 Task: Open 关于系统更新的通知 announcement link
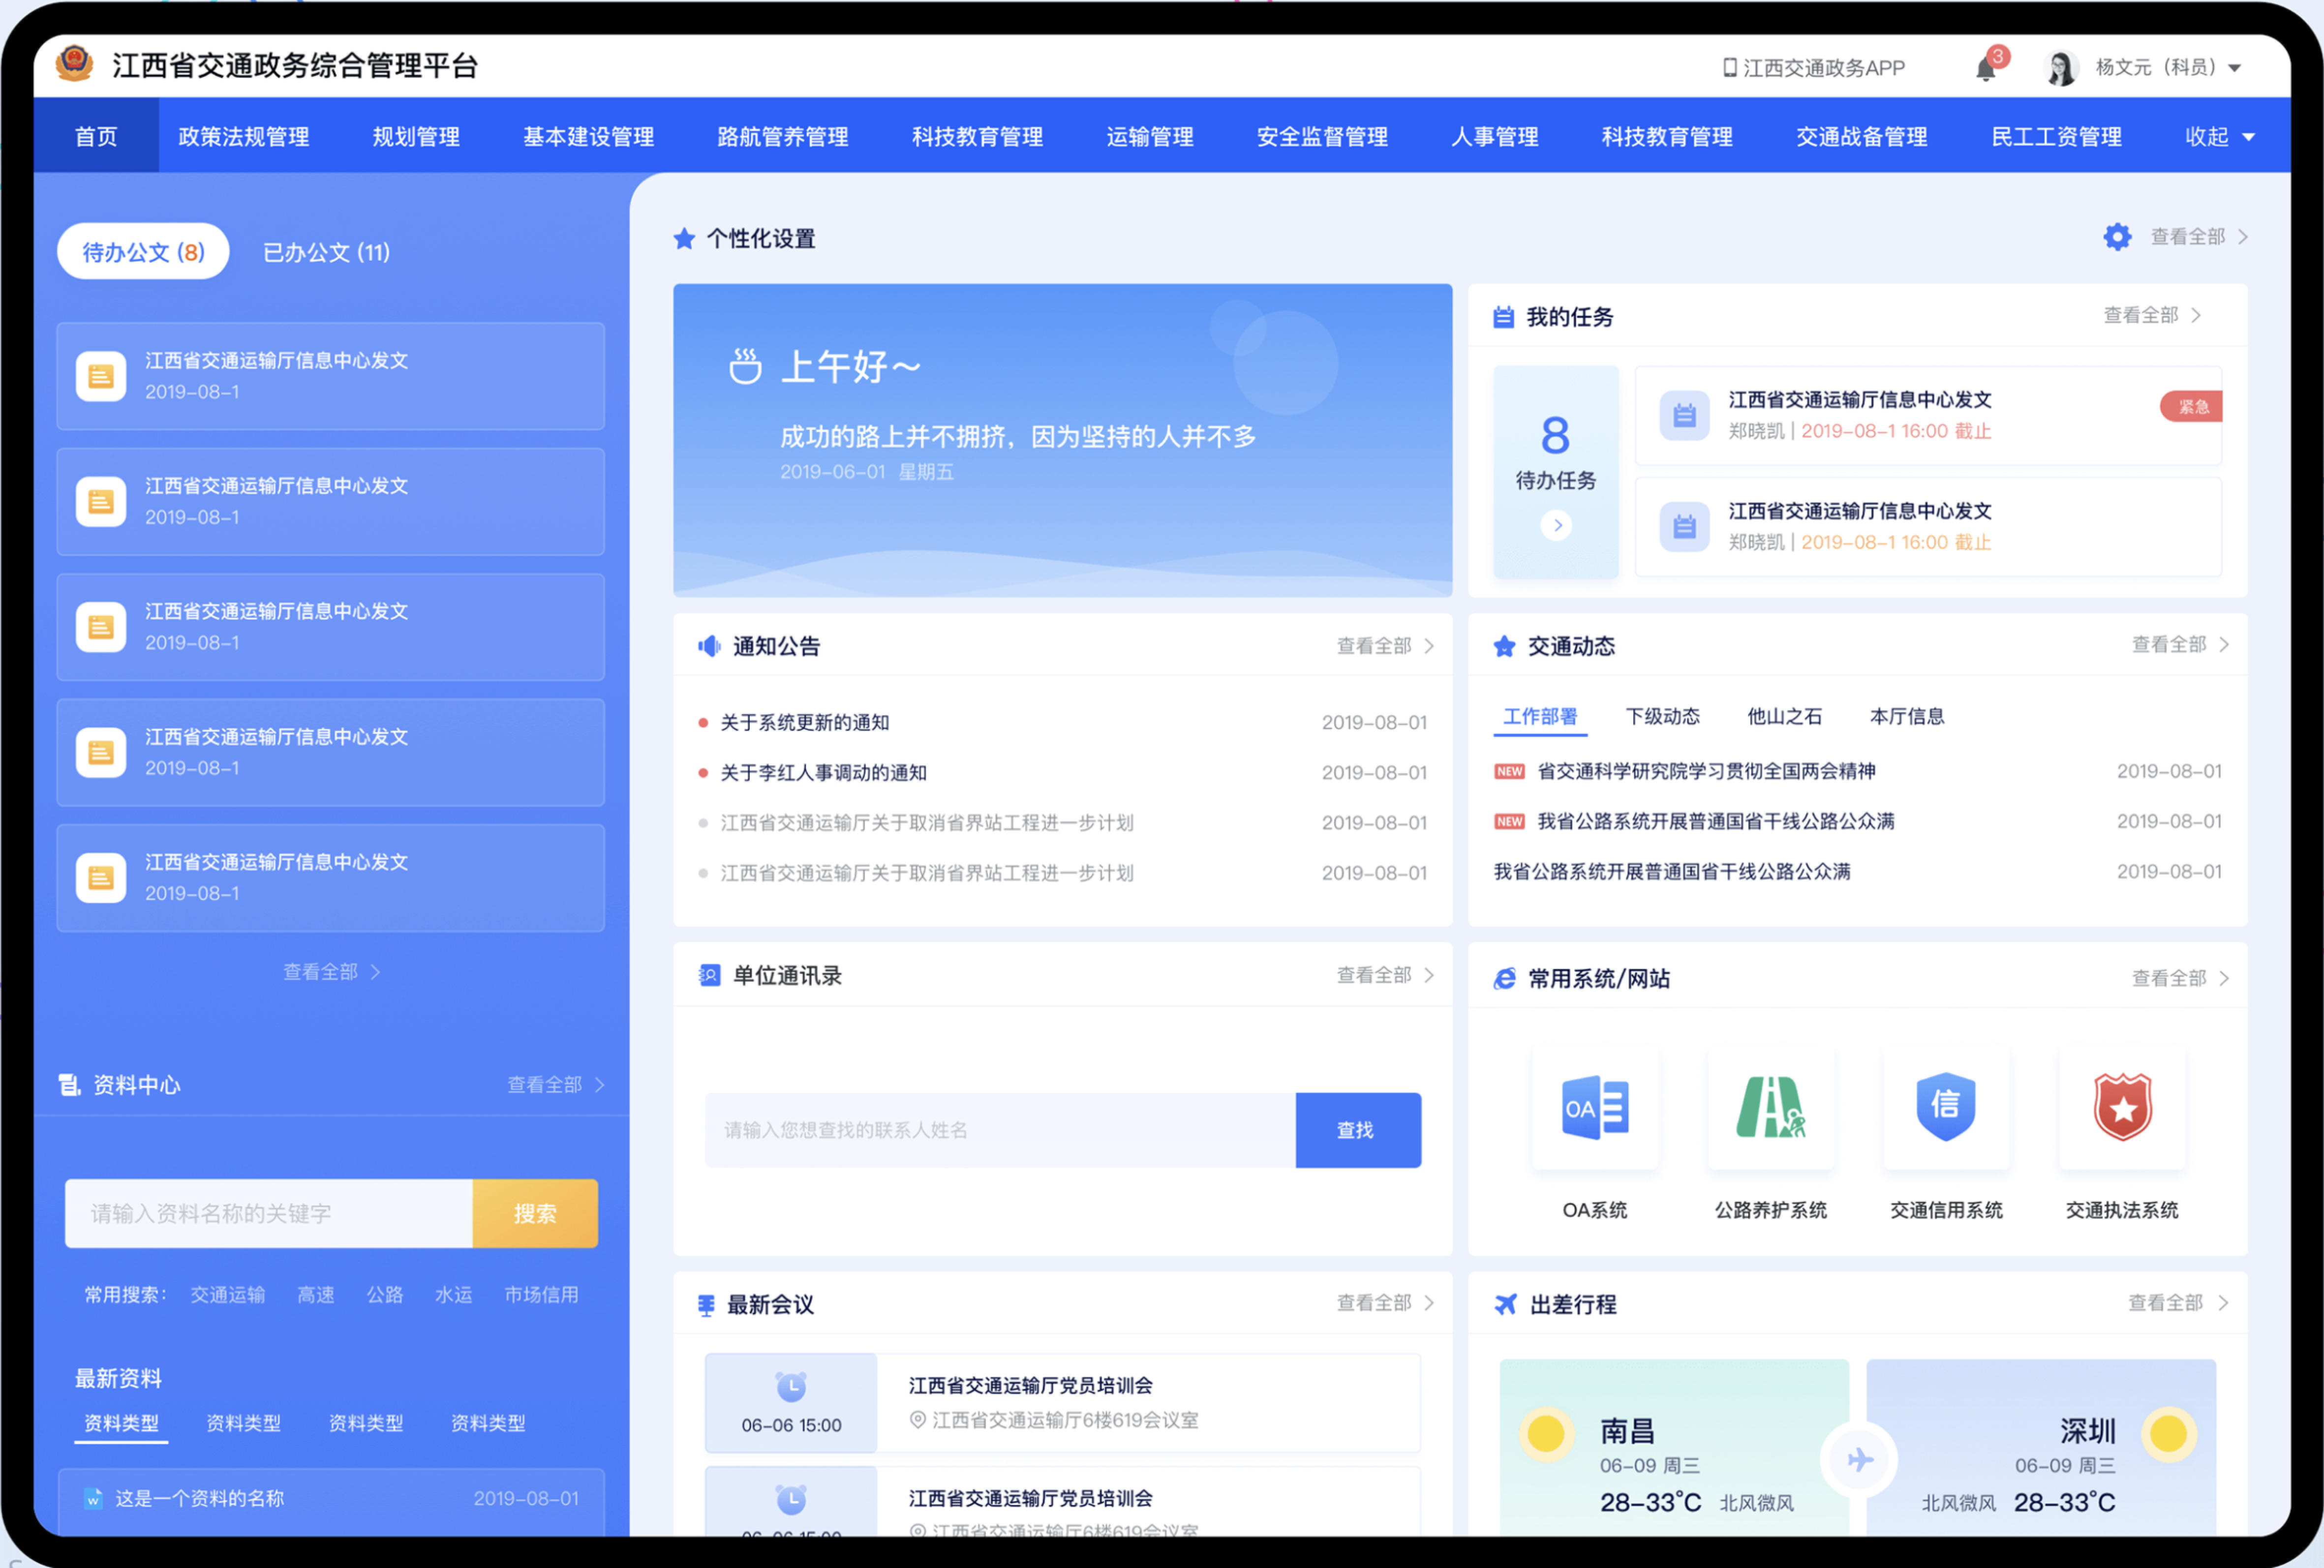805,722
